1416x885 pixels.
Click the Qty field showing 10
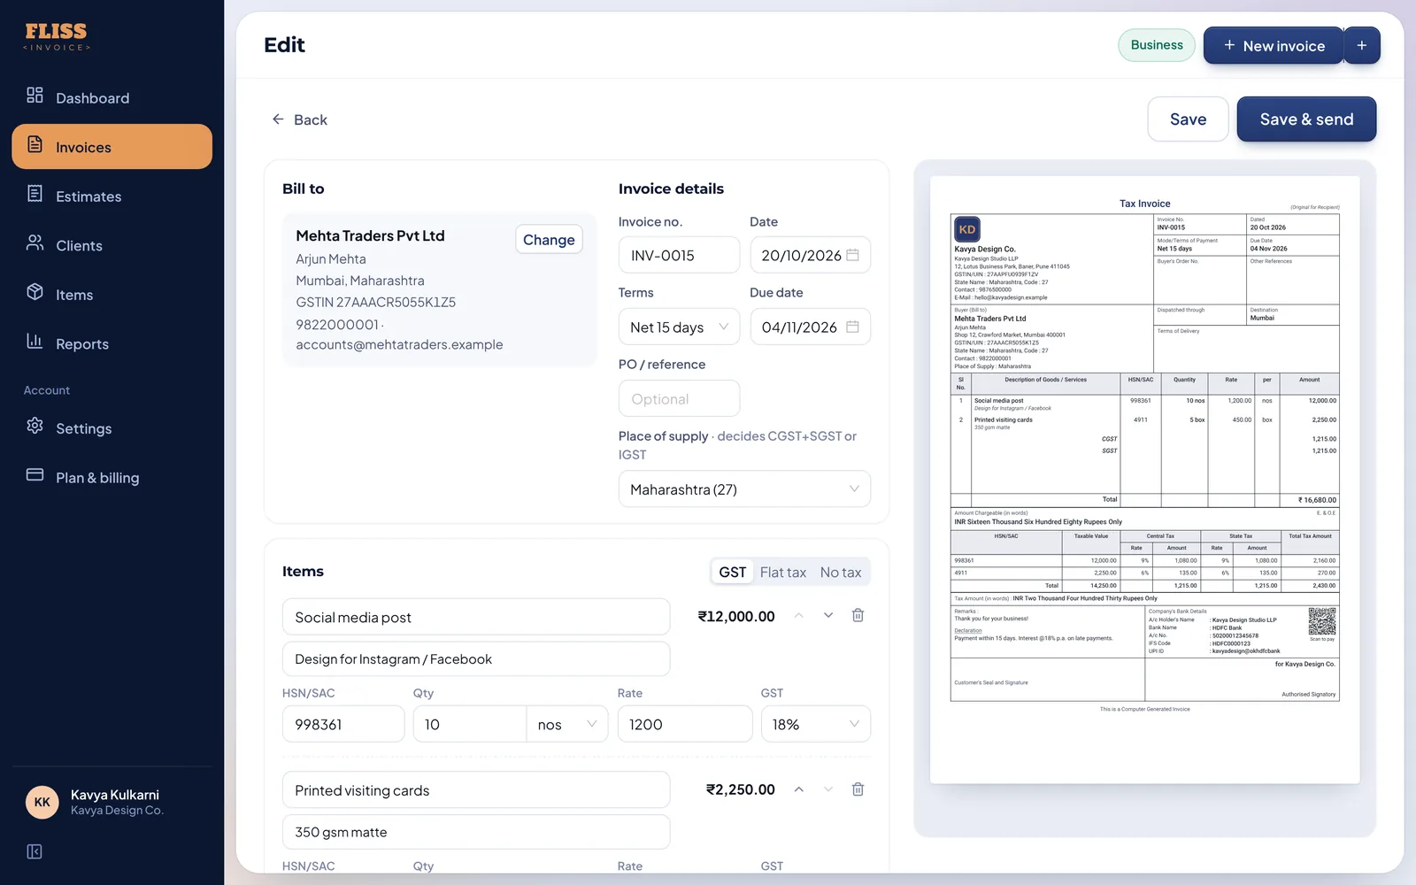point(470,725)
